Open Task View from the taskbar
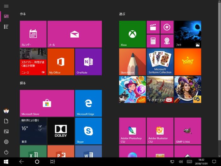221x166 pixels. [52, 162]
